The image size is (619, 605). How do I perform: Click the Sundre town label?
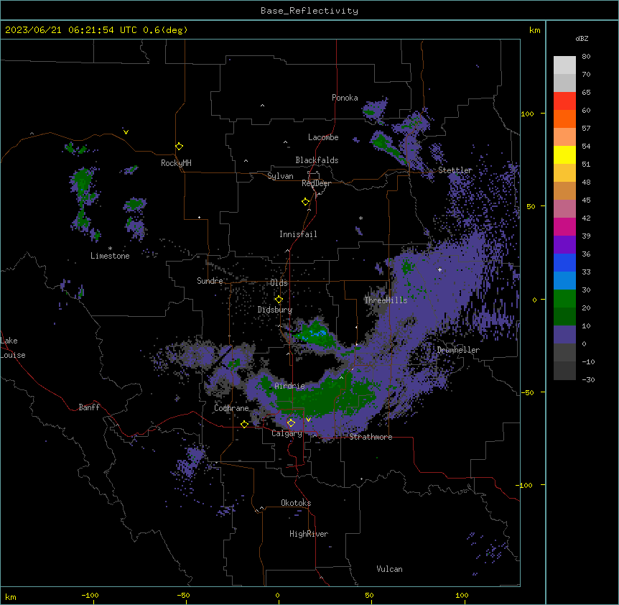click(x=210, y=281)
